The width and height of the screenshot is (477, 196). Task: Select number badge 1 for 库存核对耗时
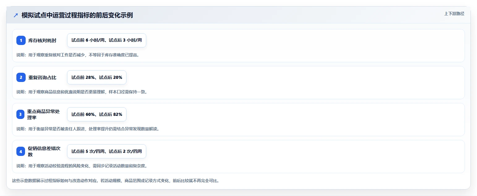pyautogui.click(x=21, y=40)
